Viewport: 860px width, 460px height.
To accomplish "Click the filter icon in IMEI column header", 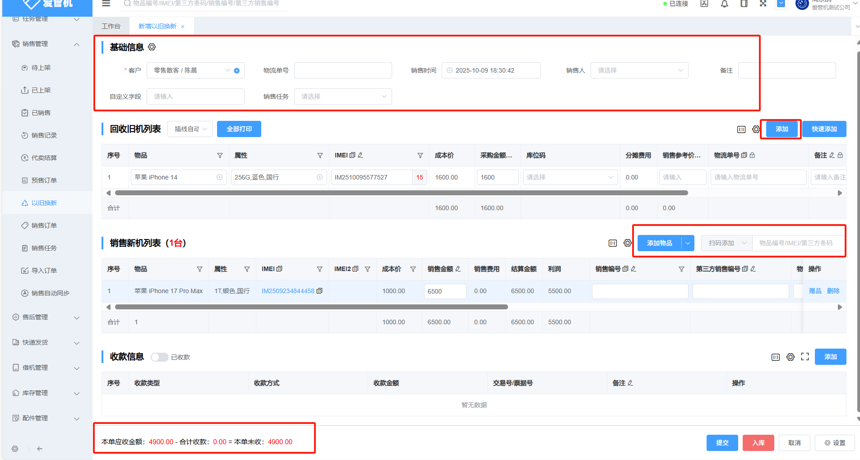I will [420, 156].
